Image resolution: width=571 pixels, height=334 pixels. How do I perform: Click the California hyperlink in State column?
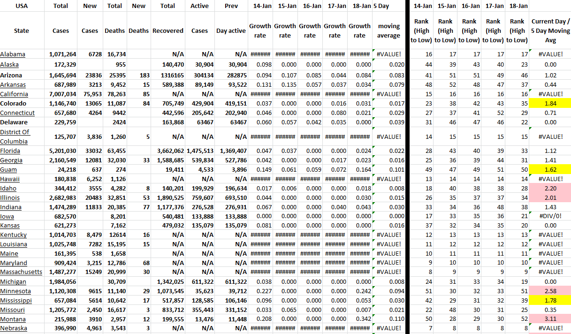14,94
